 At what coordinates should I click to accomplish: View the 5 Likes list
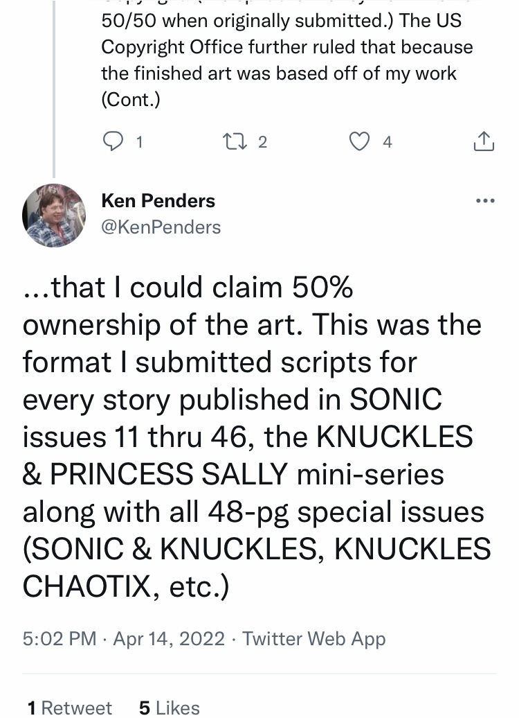tap(170, 708)
